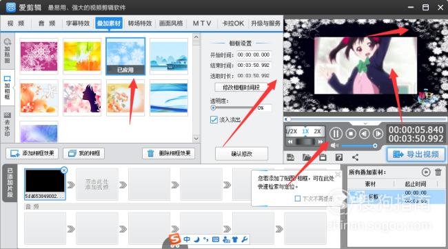Click the share icon
Image resolution: width=448 pixels, height=249 pixels.
point(355,157)
